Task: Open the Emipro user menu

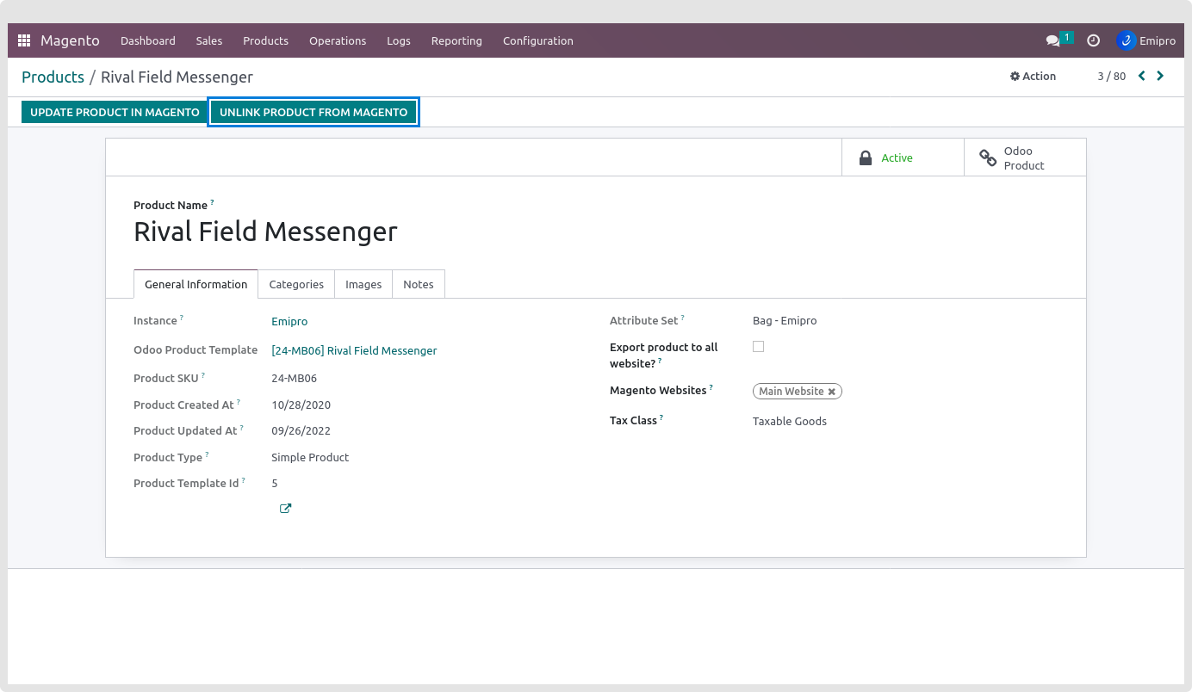Action: point(1146,40)
